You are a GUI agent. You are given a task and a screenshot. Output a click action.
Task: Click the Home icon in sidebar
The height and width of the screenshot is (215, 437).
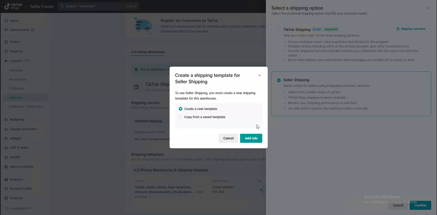[x=6, y=21]
